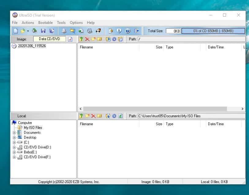Click the red X delete icon in image pane
Viewport: 249px width, 195px height.
tap(87, 39)
